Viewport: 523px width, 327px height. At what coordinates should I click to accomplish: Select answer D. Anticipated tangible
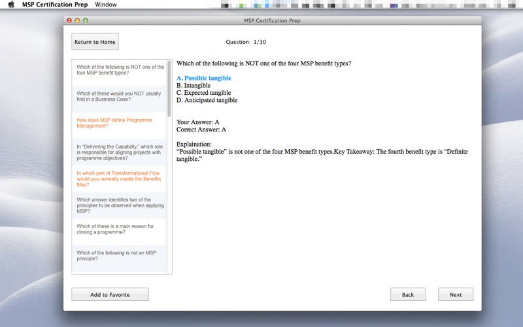coord(207,100)
